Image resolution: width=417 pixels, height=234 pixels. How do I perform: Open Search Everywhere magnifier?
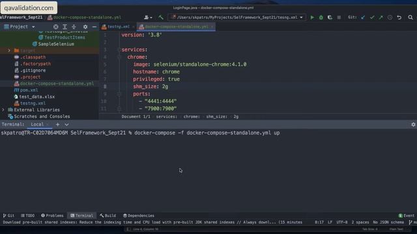coord(410,18)
